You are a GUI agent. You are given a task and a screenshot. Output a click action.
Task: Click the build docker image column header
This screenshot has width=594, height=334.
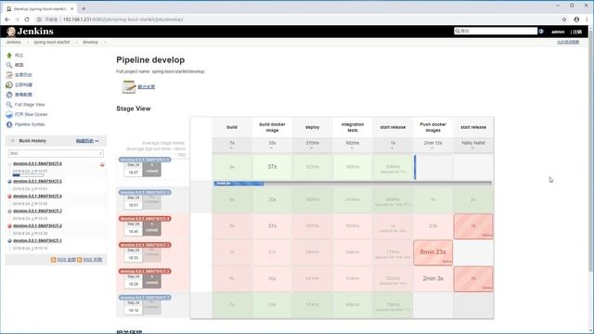pos(272,127)
